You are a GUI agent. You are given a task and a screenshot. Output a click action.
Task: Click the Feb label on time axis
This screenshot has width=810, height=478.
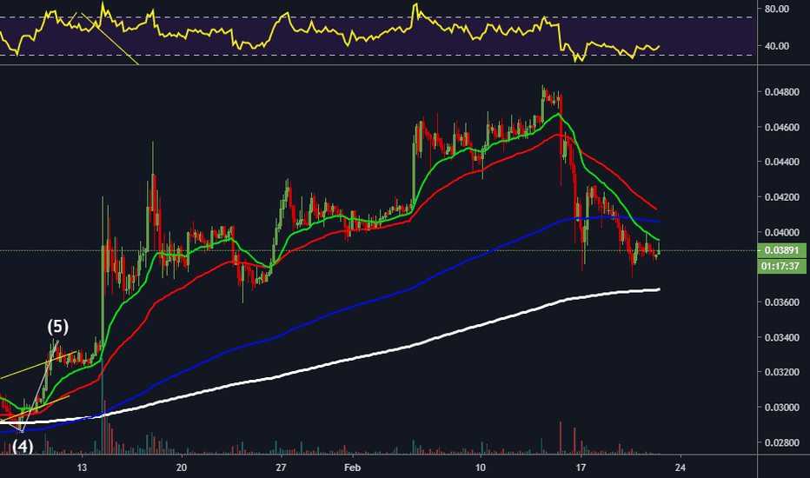[x=352, y=468]
